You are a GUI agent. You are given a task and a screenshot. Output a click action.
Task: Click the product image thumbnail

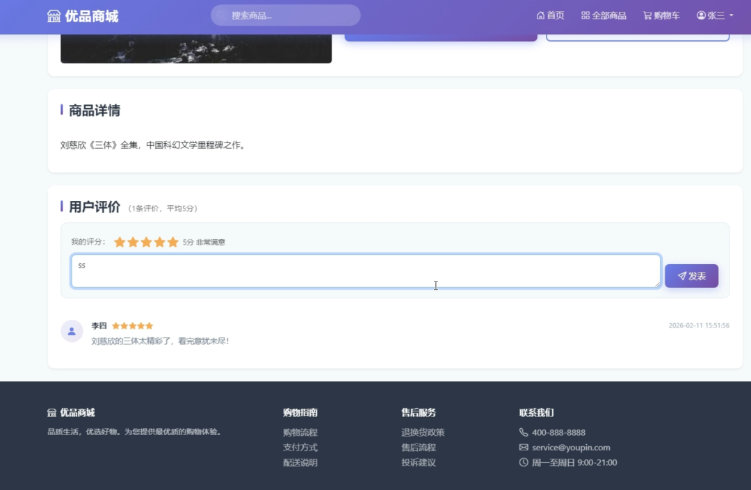pos(196,49)
